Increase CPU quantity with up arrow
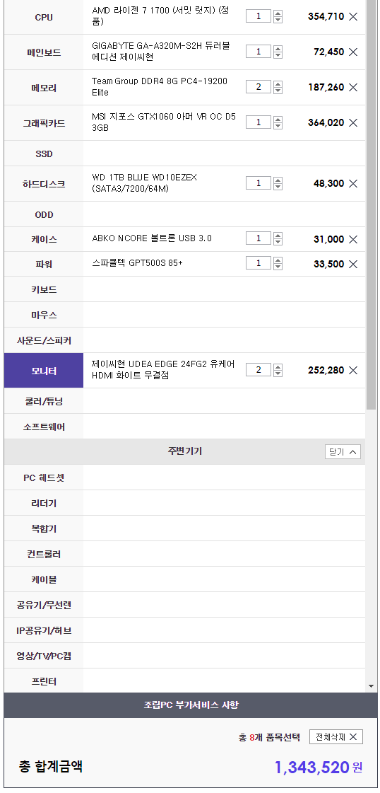Screen dimensions: 380x793 [278, 13]
